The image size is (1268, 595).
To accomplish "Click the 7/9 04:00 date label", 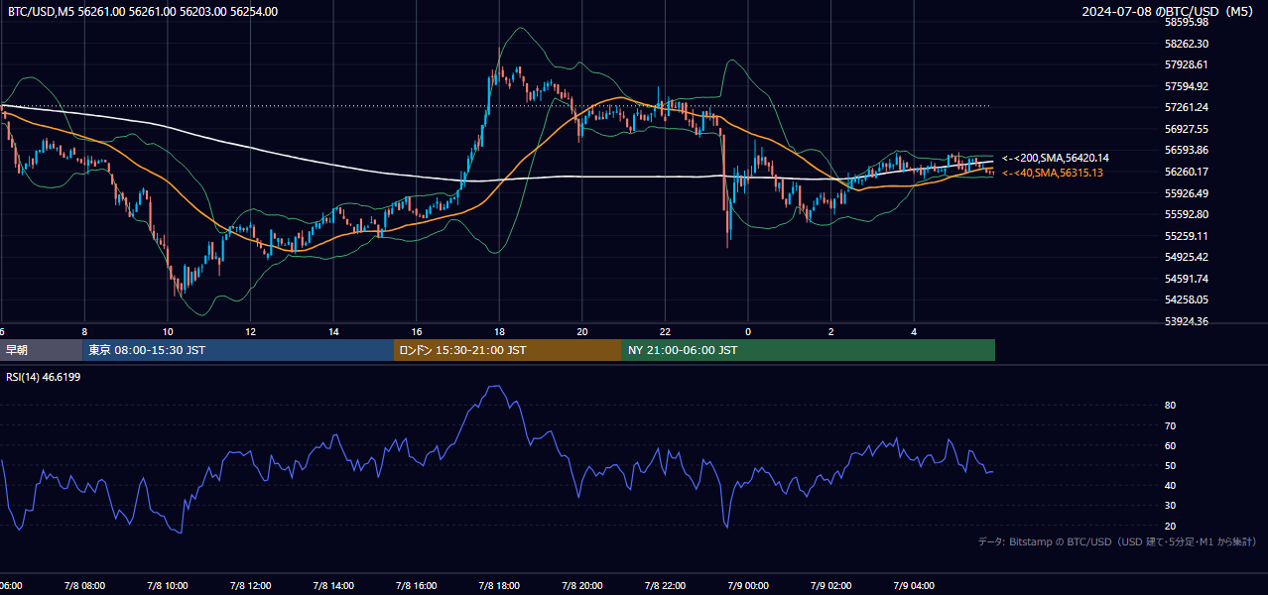I will [913, 586].
